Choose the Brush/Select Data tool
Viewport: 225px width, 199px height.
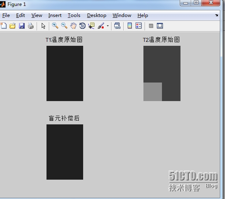click(x=101, y=26)
